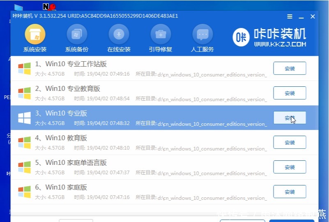Open the hamburger menu in title bar
This screenshot has width=329, height=222.
(290, 16)
